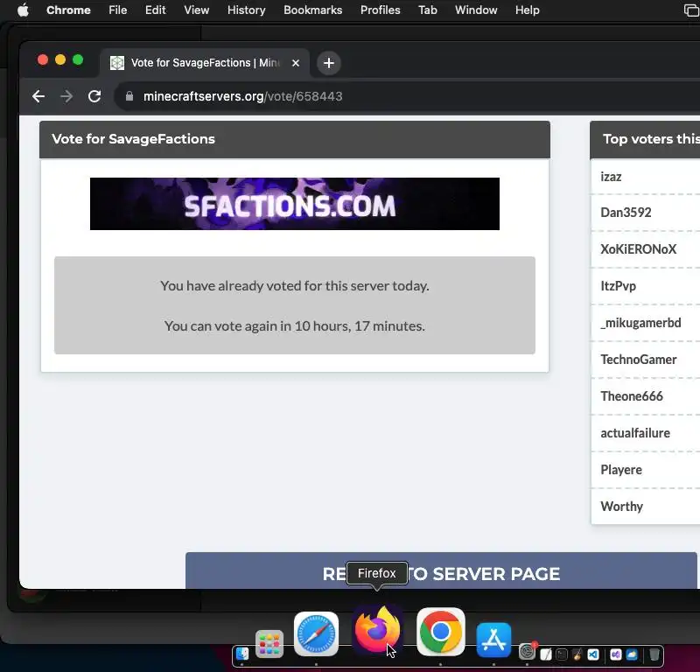This screenshot has height=672, width=700.
Task: Open TextEdit from the Dock
Action: click(545, 654)
